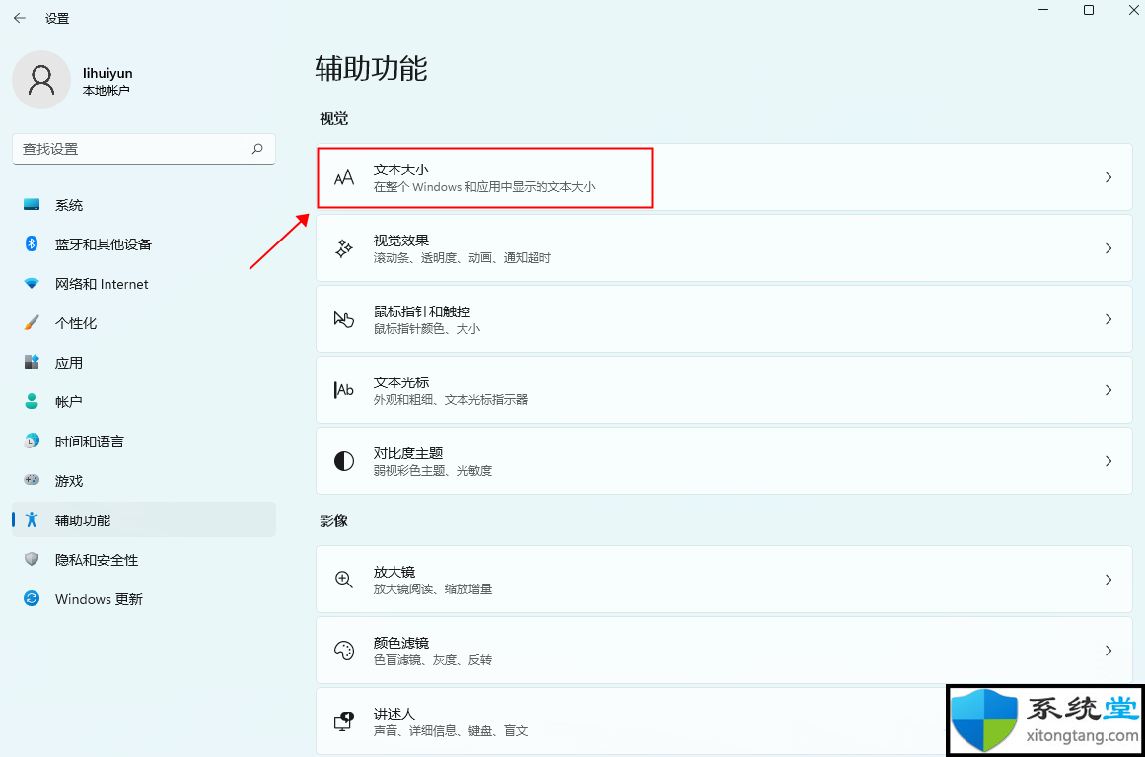Open 应用 settings in the sidebar
1145x757 pixels.
tap(144, 362)
